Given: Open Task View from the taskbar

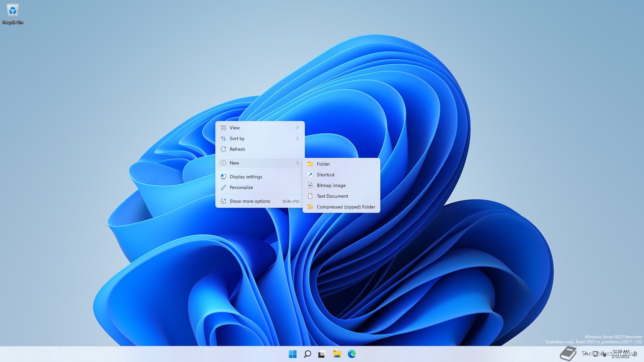Looking at the screenshot, I should point(322,354).
